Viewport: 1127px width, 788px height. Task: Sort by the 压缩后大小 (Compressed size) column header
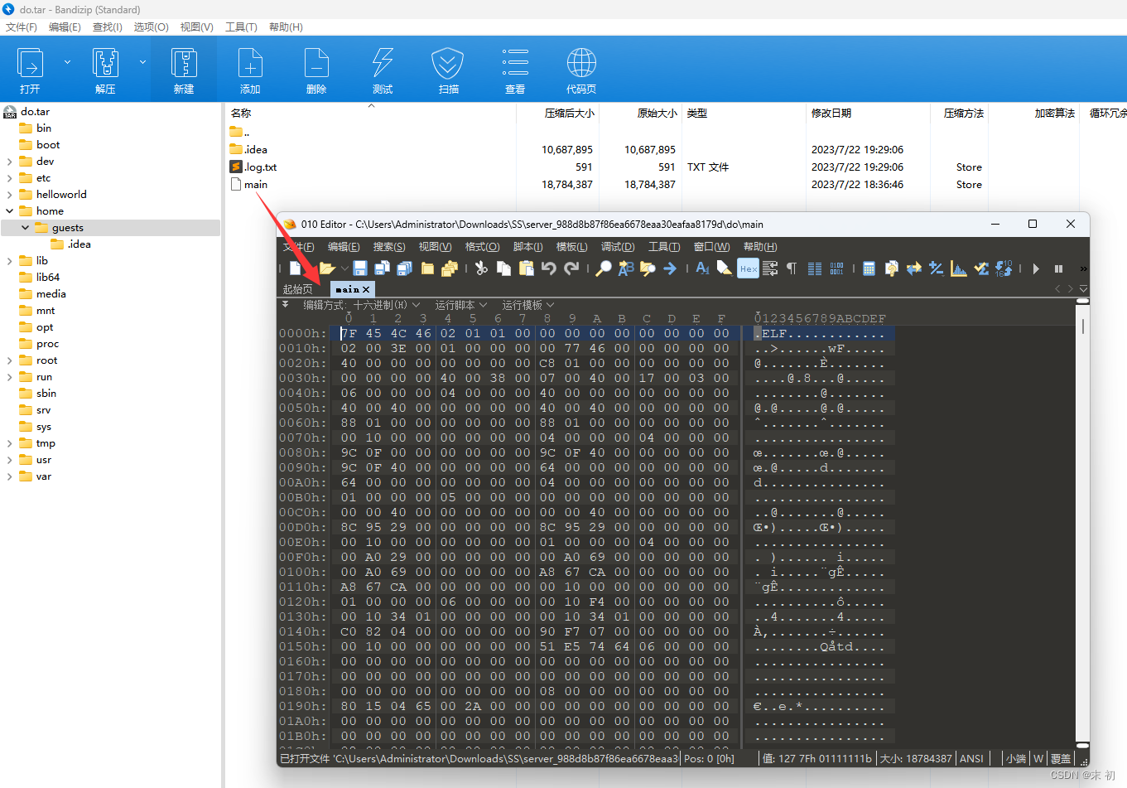(x=569, y=114)
